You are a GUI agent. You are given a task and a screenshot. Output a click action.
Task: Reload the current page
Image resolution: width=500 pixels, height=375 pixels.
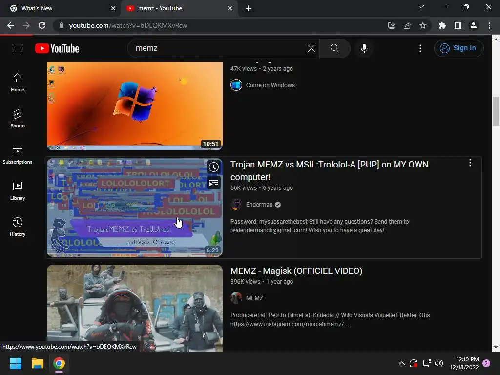coord(42,25)
